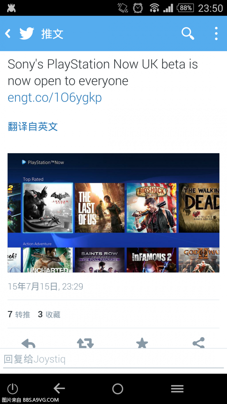Tap the 推文 header title
227x404 pixels.
click(x=52, y=34)
